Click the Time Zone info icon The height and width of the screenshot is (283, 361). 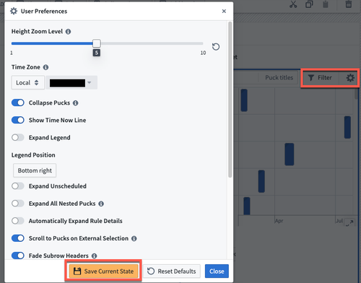[x=45, y=67]
